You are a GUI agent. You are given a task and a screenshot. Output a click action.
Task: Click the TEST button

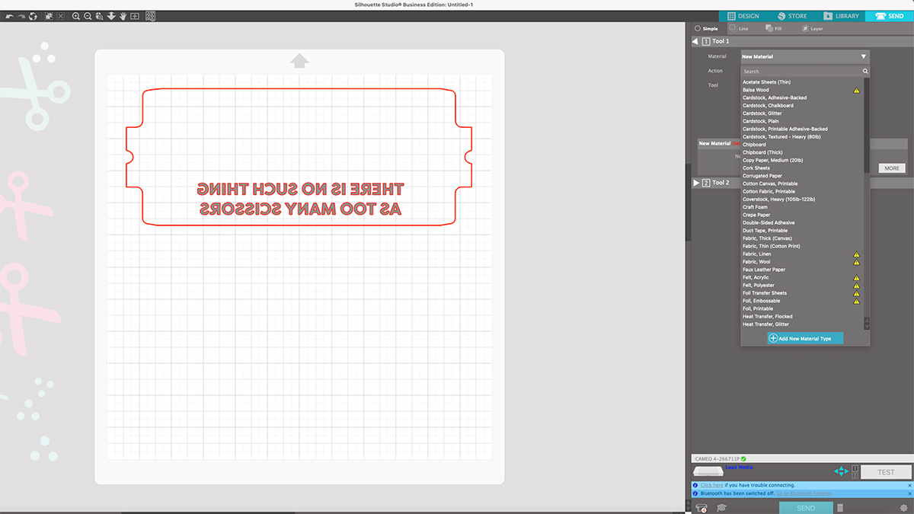[x=884, y=471]
